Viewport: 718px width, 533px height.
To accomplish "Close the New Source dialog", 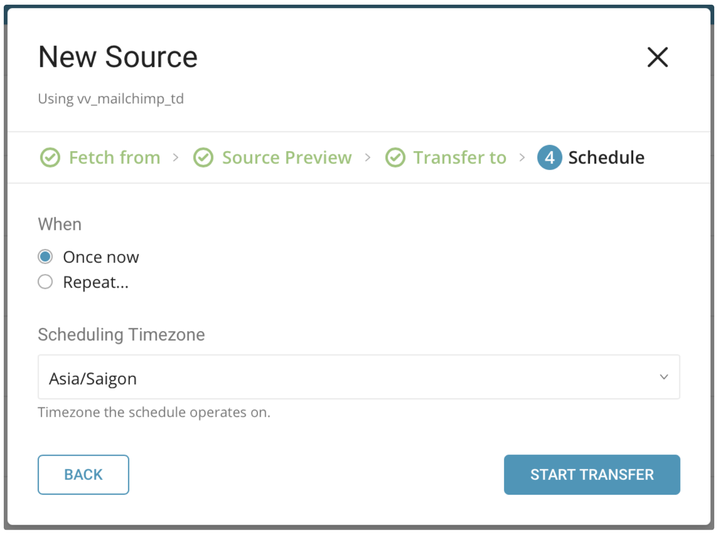I will [657, 57].
